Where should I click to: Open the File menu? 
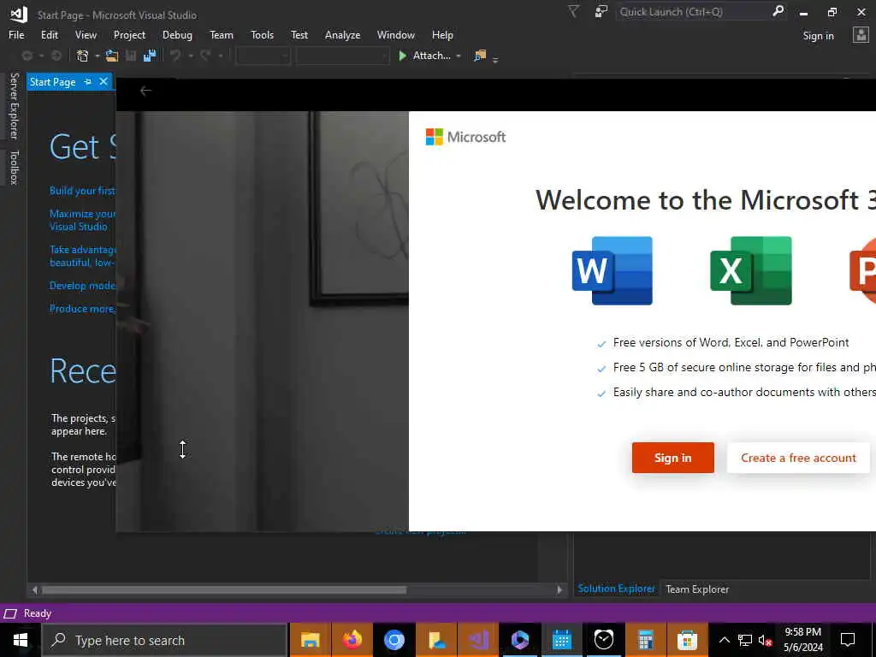click(16, 34)
